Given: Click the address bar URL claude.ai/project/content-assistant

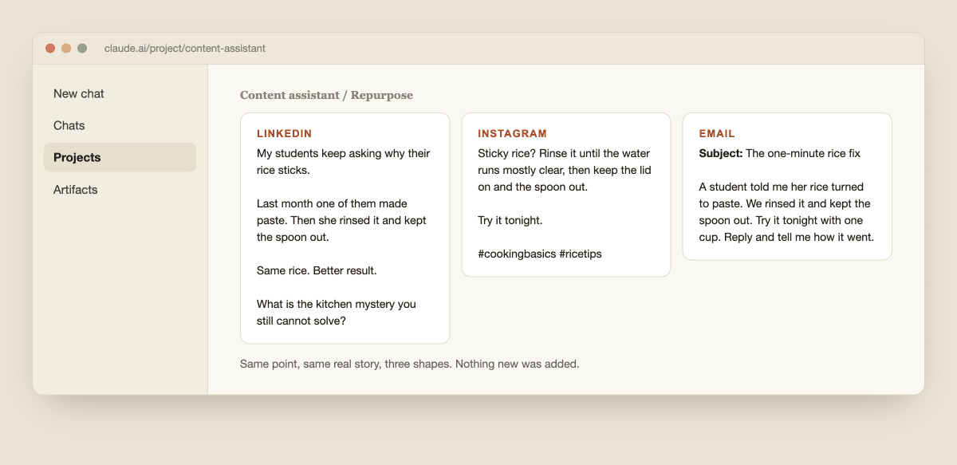Looking at the screenshot, I should coord(185,49).
